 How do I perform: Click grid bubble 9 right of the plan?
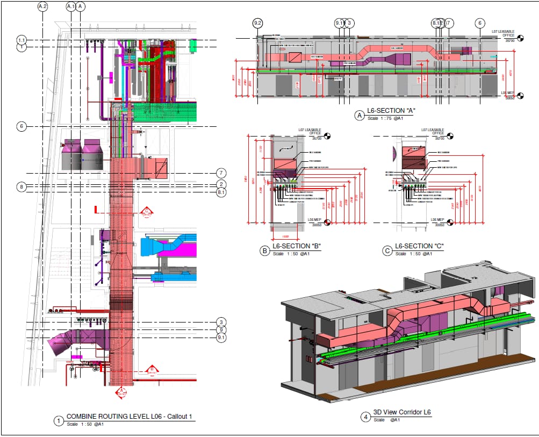coord(221,330)
